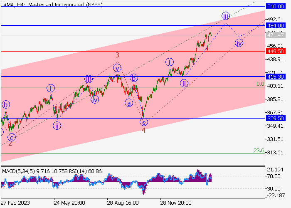The image size is (291, 208).
Task: Select the brown wave 3 label
Action: coord(117,55)
